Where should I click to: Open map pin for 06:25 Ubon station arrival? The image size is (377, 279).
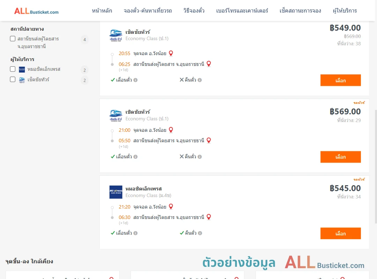tap(209, 64)
